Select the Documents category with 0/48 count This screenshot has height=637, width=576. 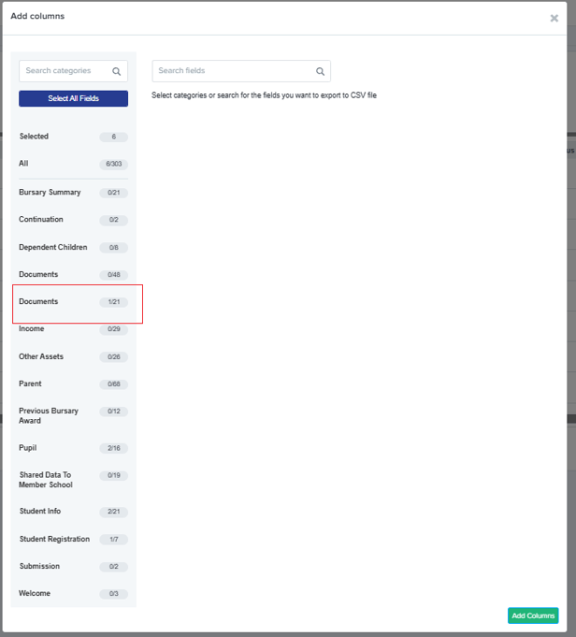click(73, 274)
